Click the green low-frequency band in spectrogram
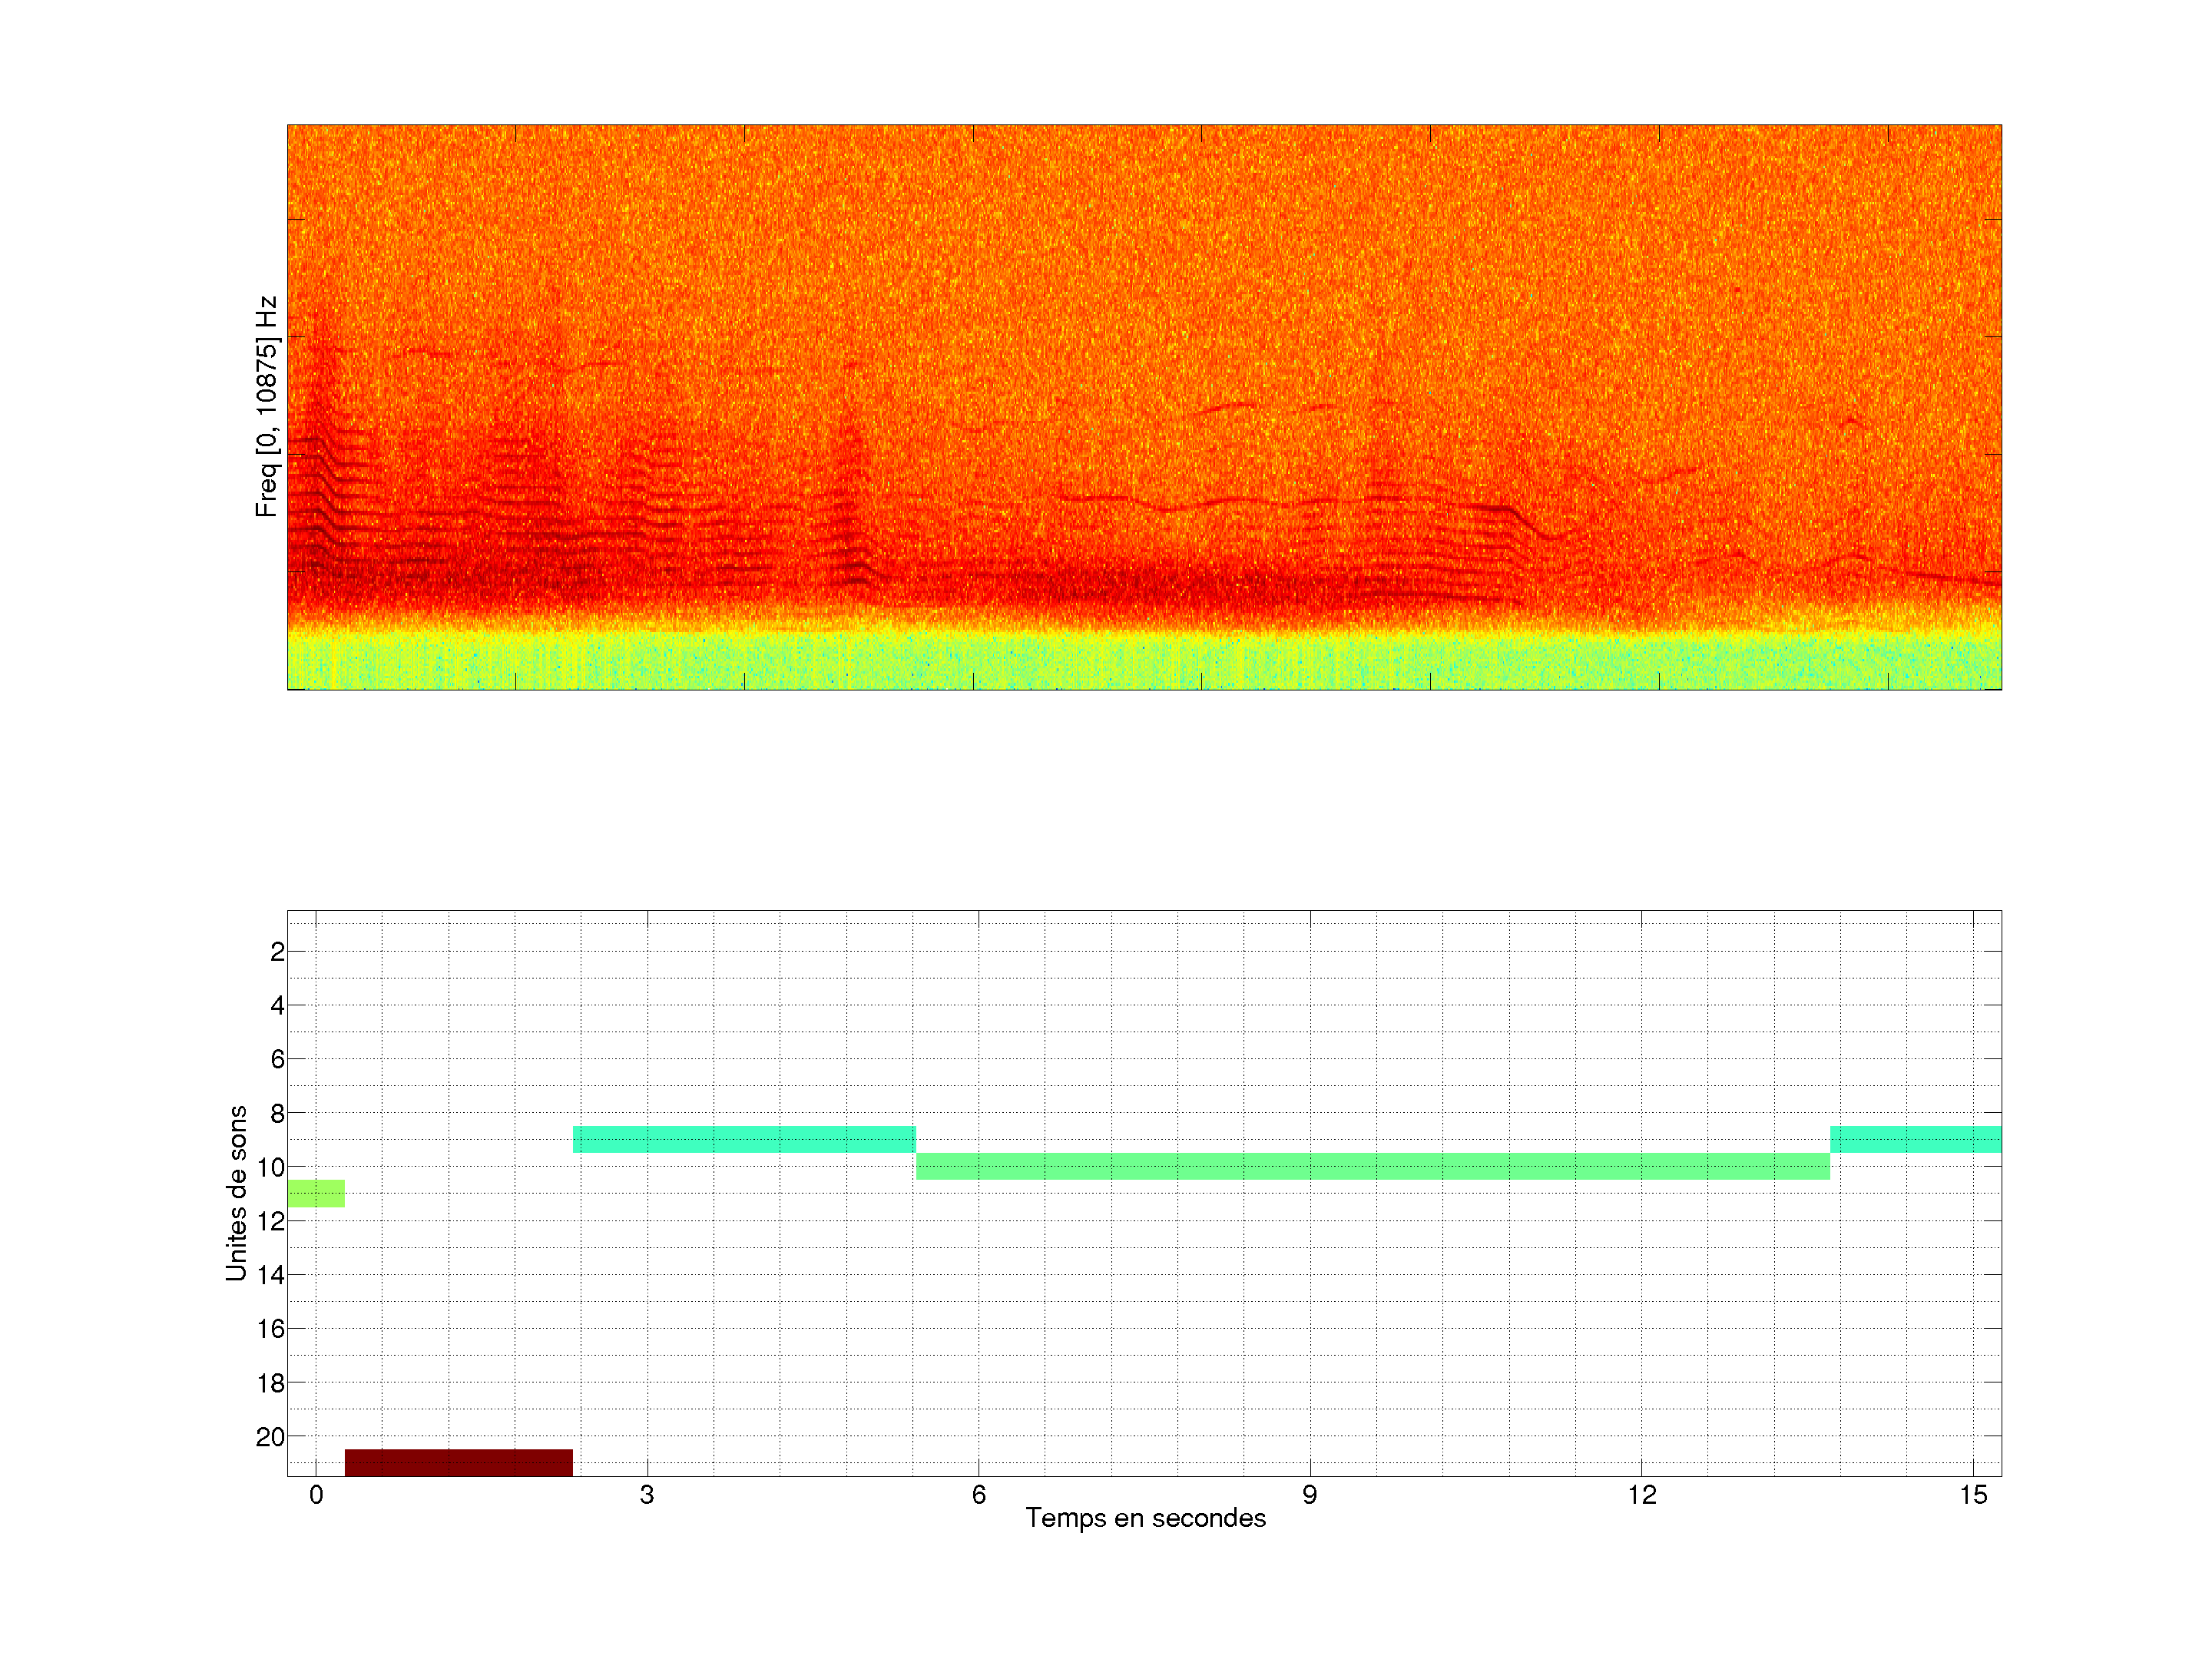 tap(1144, 662)
